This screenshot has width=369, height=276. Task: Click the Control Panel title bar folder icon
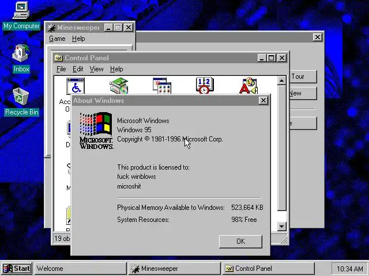pos(58,58)
